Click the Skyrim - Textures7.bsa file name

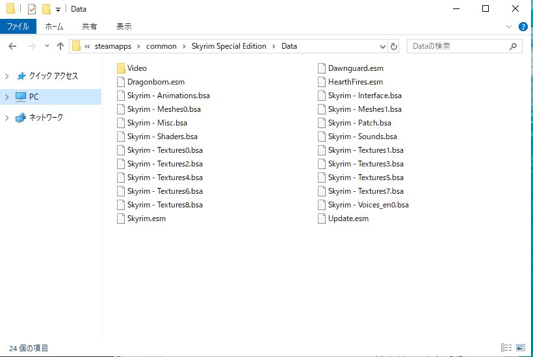coord(366,191)
